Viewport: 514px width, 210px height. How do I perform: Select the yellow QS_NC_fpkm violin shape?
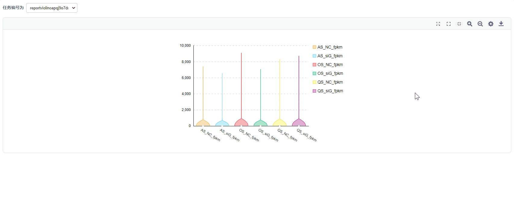coord(280,123)
